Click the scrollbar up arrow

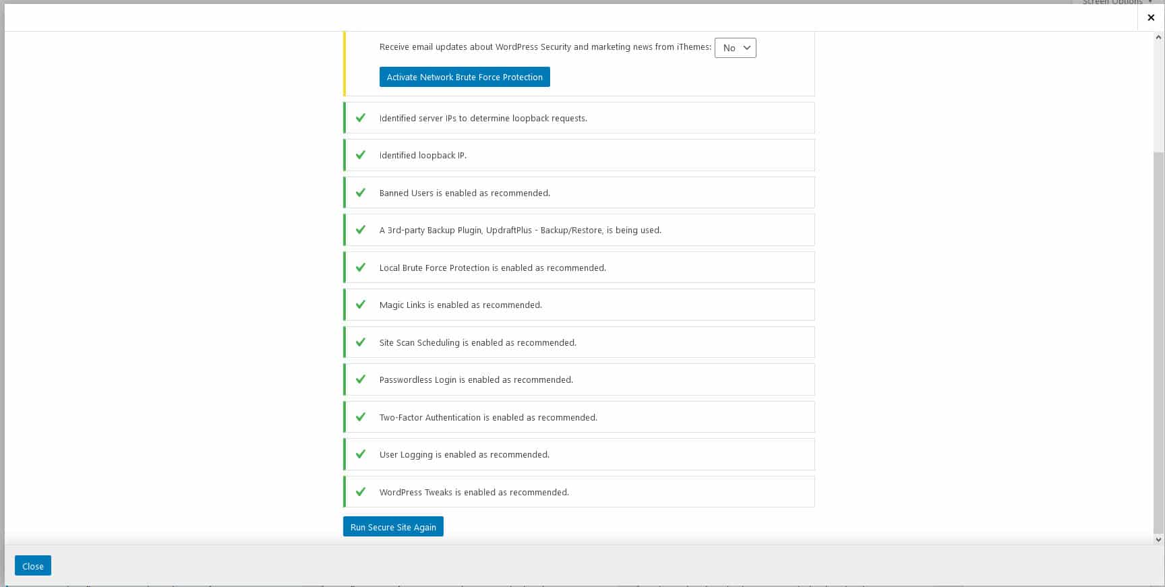1158,38
